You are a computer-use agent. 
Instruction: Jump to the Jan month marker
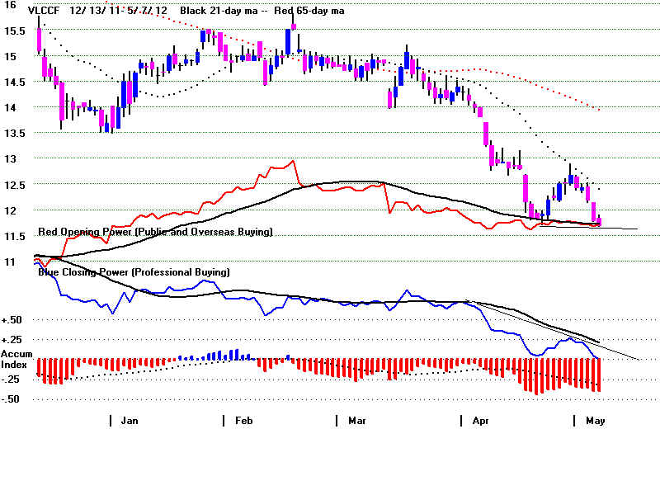(130, 421)
